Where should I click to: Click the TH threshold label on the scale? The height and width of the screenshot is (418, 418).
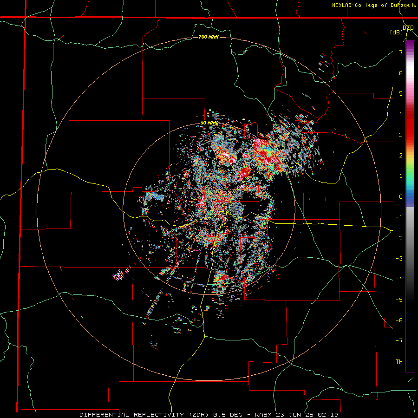pos(399,362)
